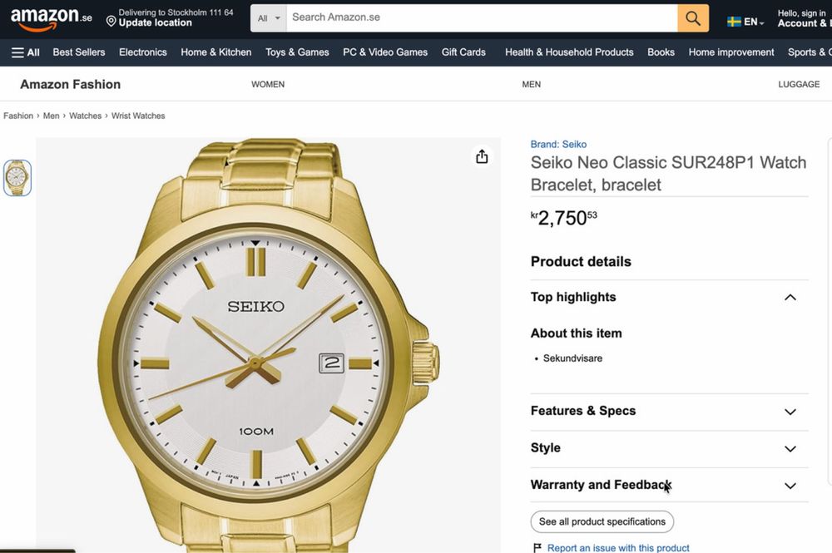
Task: Expand the Style section
Action: coord(790,448)
